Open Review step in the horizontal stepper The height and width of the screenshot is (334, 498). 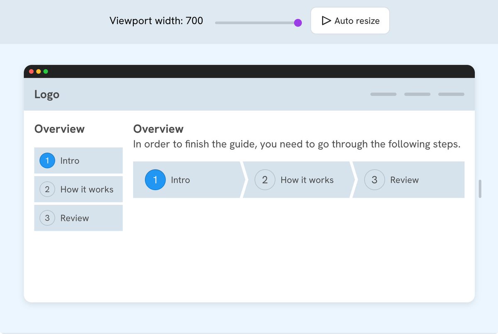tap(408, 180)
